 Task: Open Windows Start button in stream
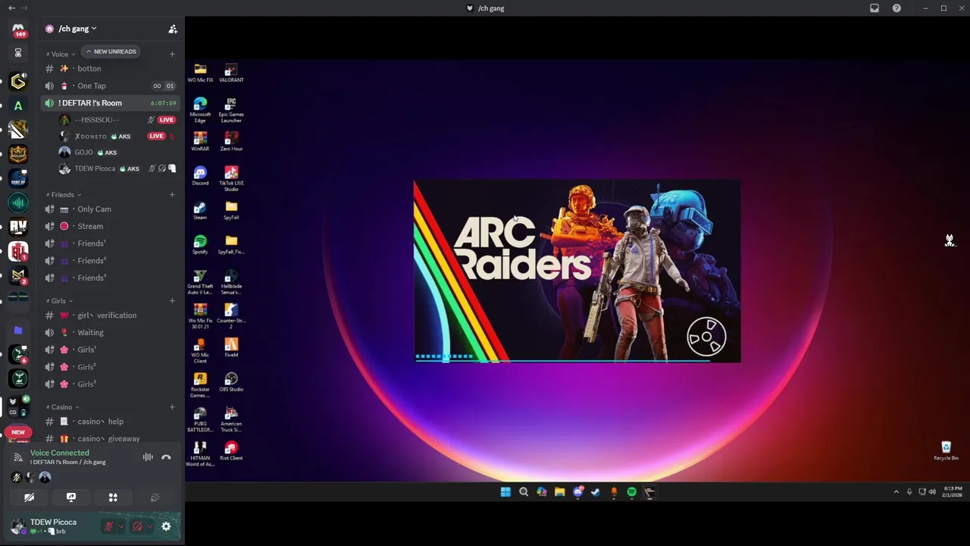point(505,492)
